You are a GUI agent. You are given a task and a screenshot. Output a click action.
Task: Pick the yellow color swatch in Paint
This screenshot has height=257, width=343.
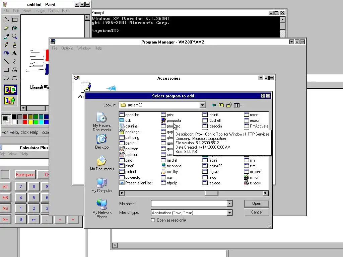tap(30, 122)
